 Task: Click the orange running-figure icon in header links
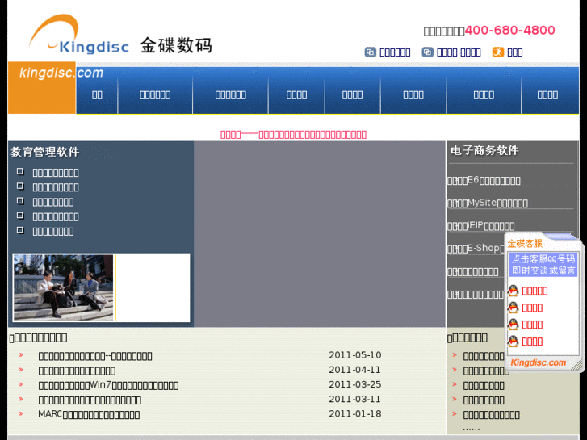tap(497, 52)
